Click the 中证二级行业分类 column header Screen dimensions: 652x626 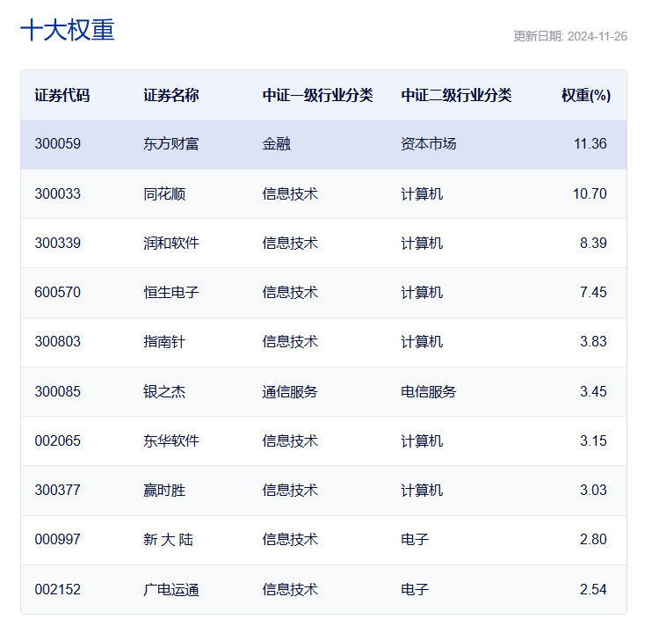coord(456,95)
